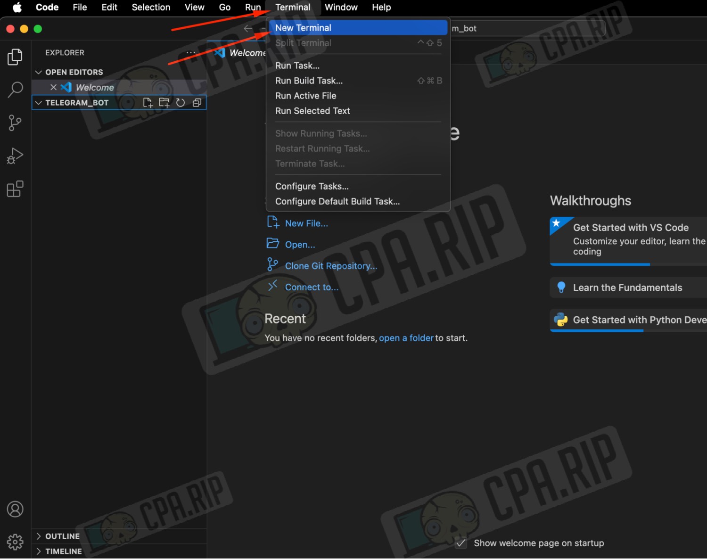This screenshot has height=559, width=707.
Task: Click the star badge on Get Started card
Action: click(557, 223)
